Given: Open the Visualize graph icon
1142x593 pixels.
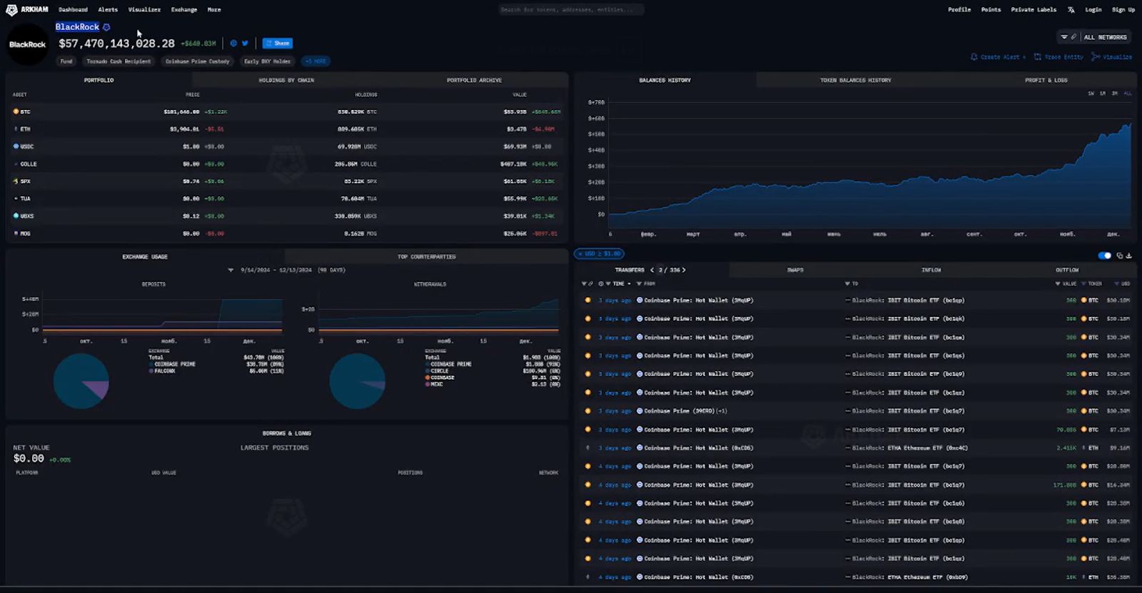Looking at the screenshot, I should [1096, 57].
